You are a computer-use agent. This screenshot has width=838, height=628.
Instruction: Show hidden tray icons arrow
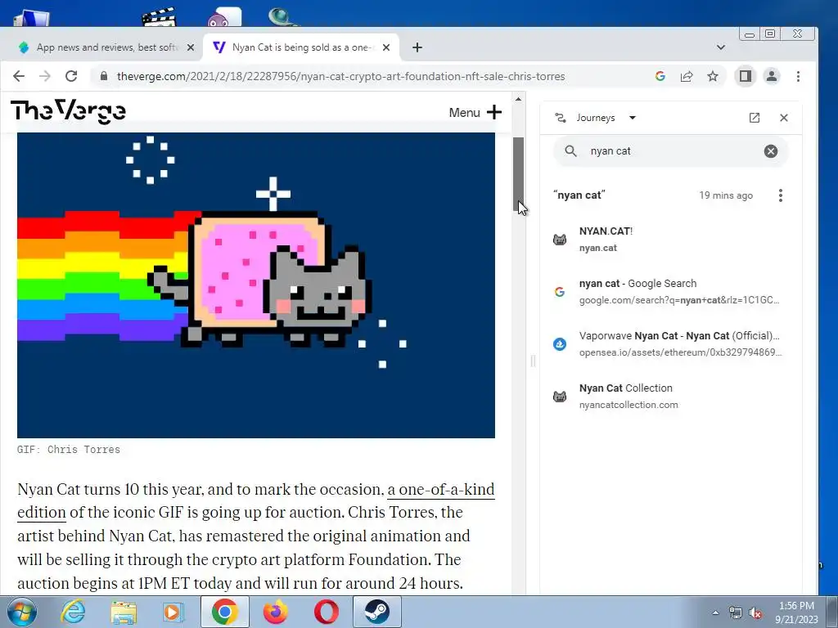point(715,612)
